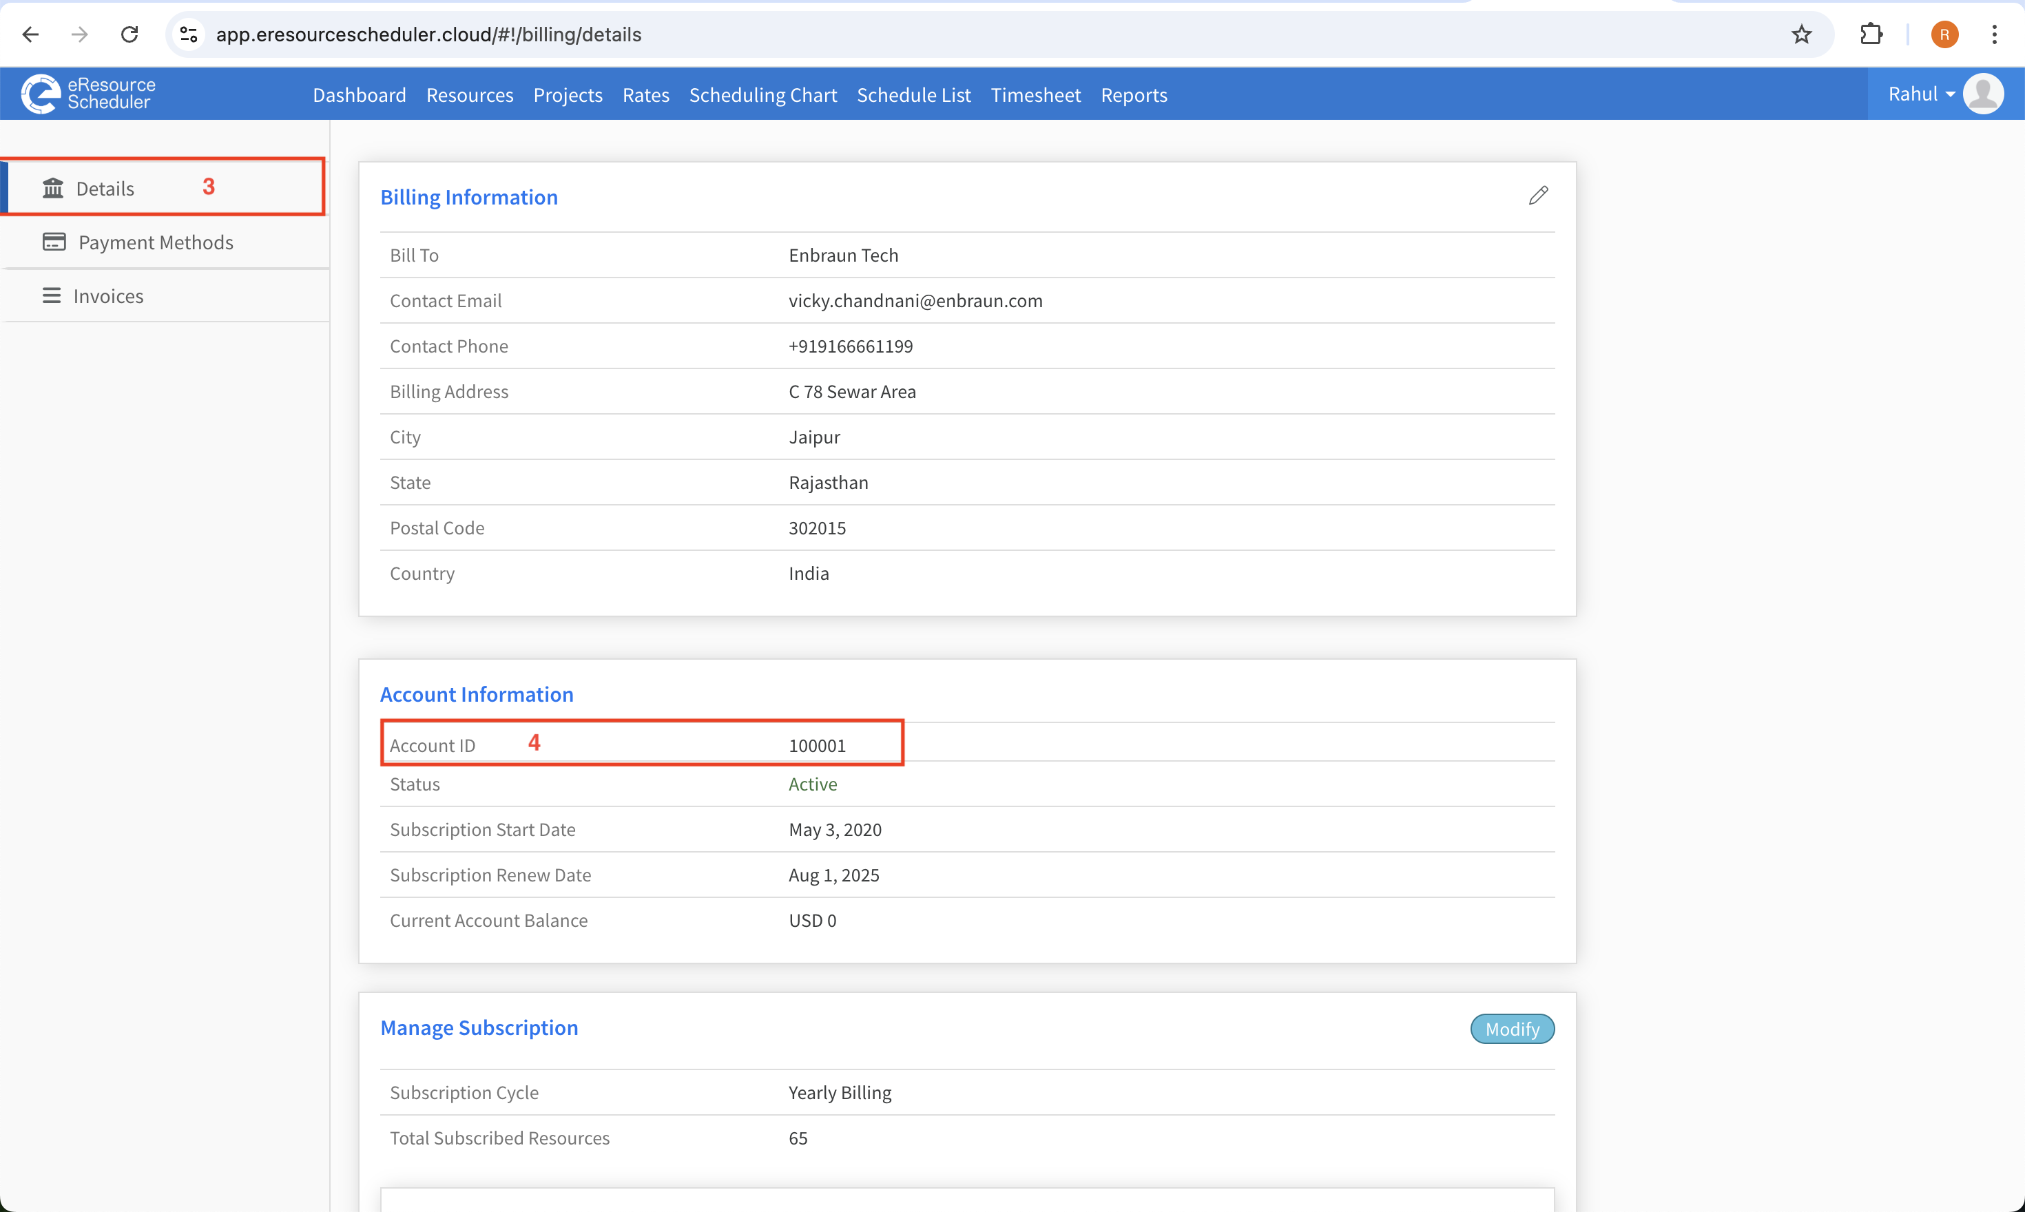Click the credit card icon beside Payment Methods
This screenshot has height=1212, width=2025.
[54, 242]
